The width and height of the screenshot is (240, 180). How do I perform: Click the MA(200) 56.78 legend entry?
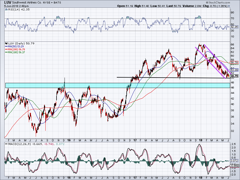(x=15, y=49)
